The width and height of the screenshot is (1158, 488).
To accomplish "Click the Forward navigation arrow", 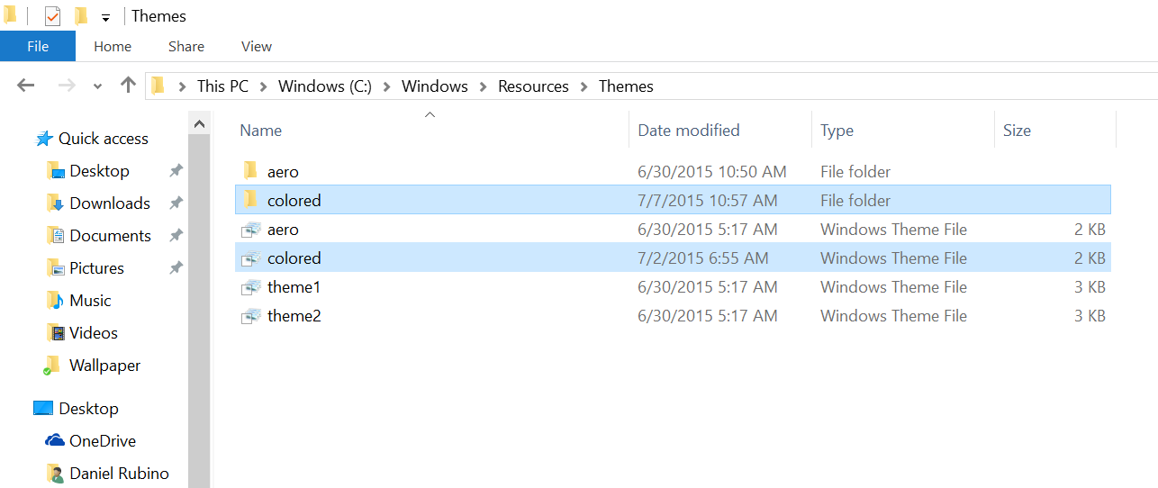I will point(67,86).
